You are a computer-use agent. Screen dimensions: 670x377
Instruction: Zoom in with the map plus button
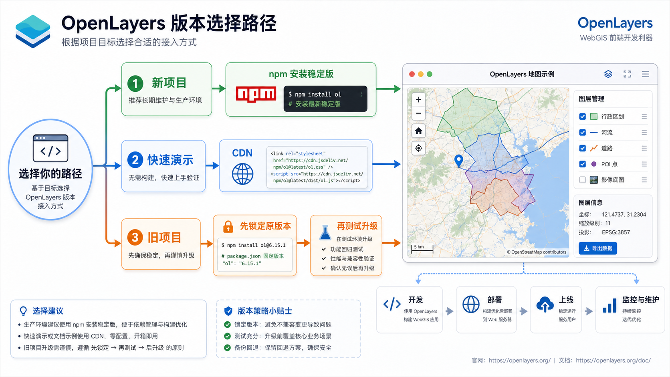click(x=418, y=100)
